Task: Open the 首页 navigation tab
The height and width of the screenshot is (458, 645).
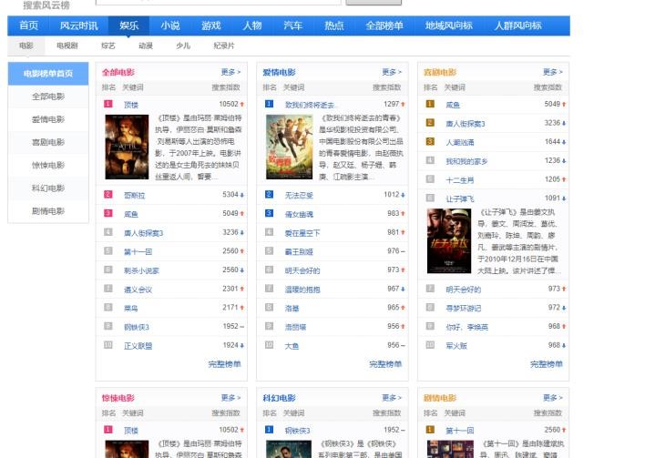Action: [29, 25]
